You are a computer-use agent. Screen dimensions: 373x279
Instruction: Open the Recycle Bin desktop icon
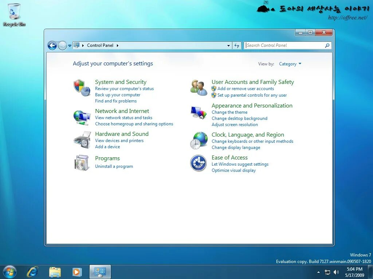[14, 15]
